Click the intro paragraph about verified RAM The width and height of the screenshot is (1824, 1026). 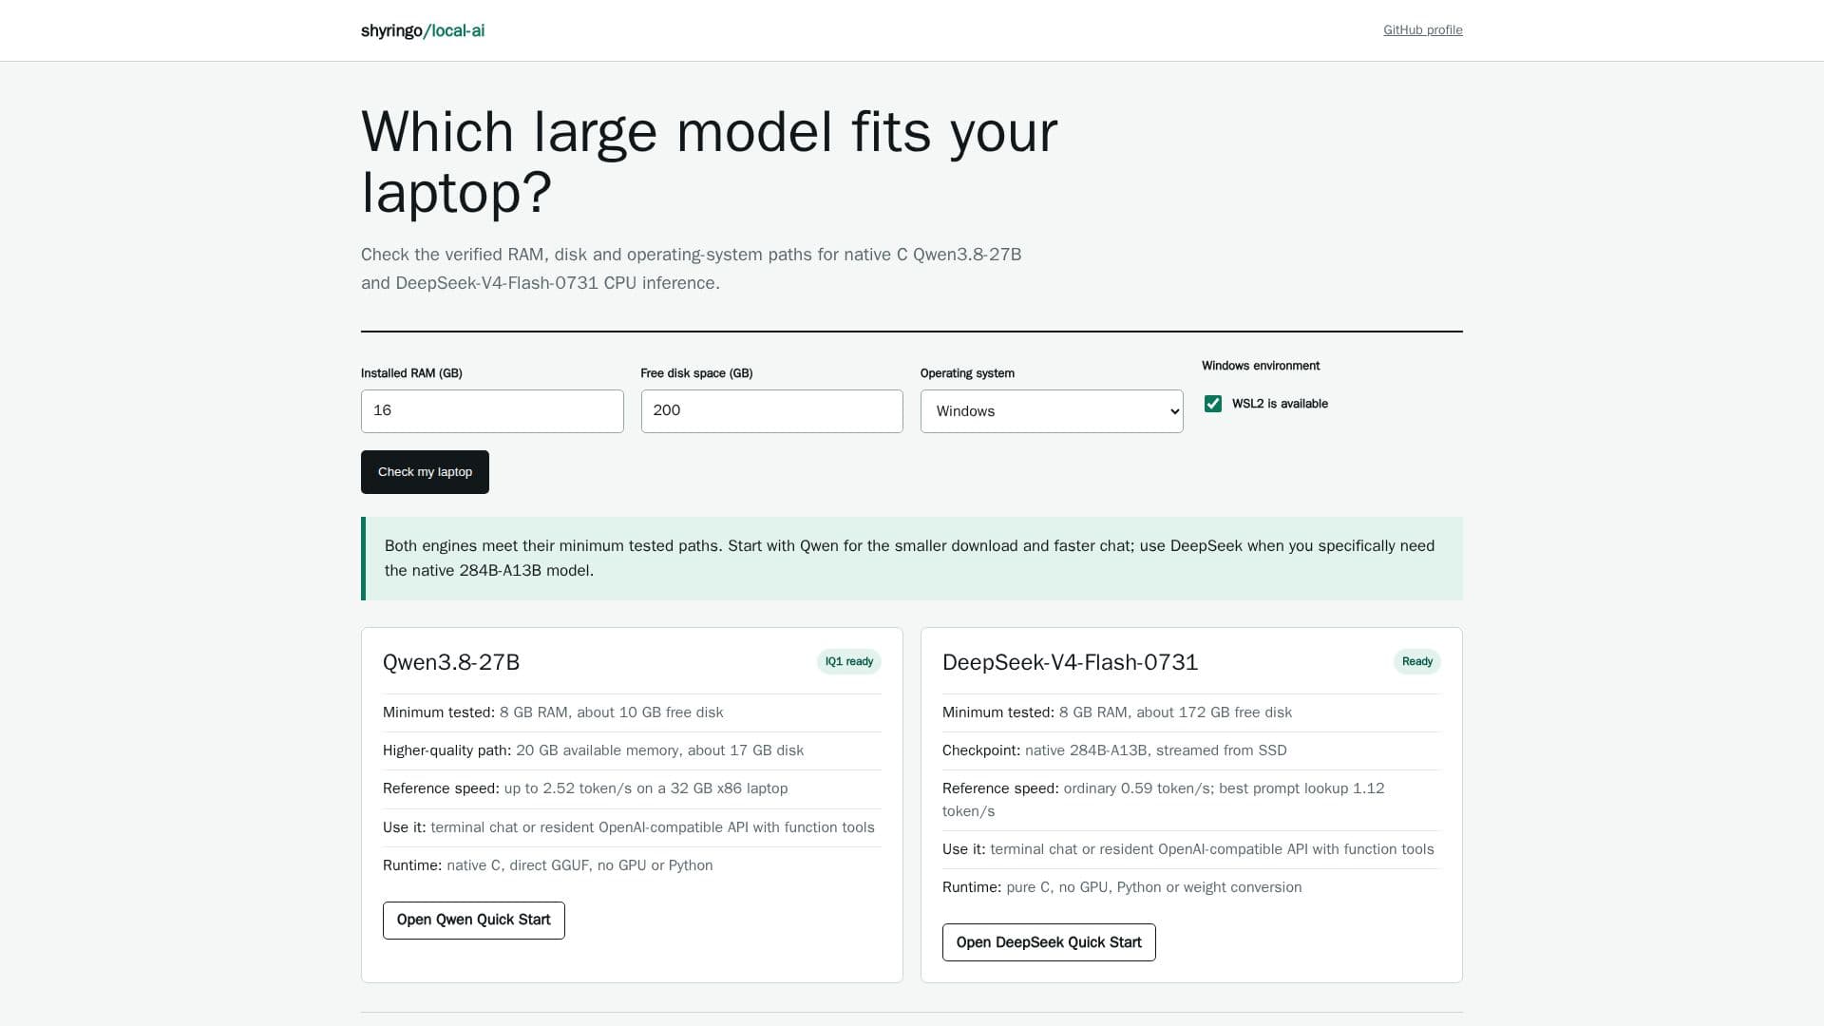click(691, 269)
